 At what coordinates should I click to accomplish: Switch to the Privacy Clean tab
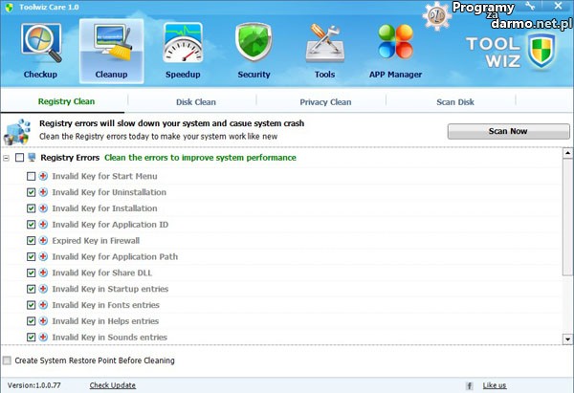point(325,101)
